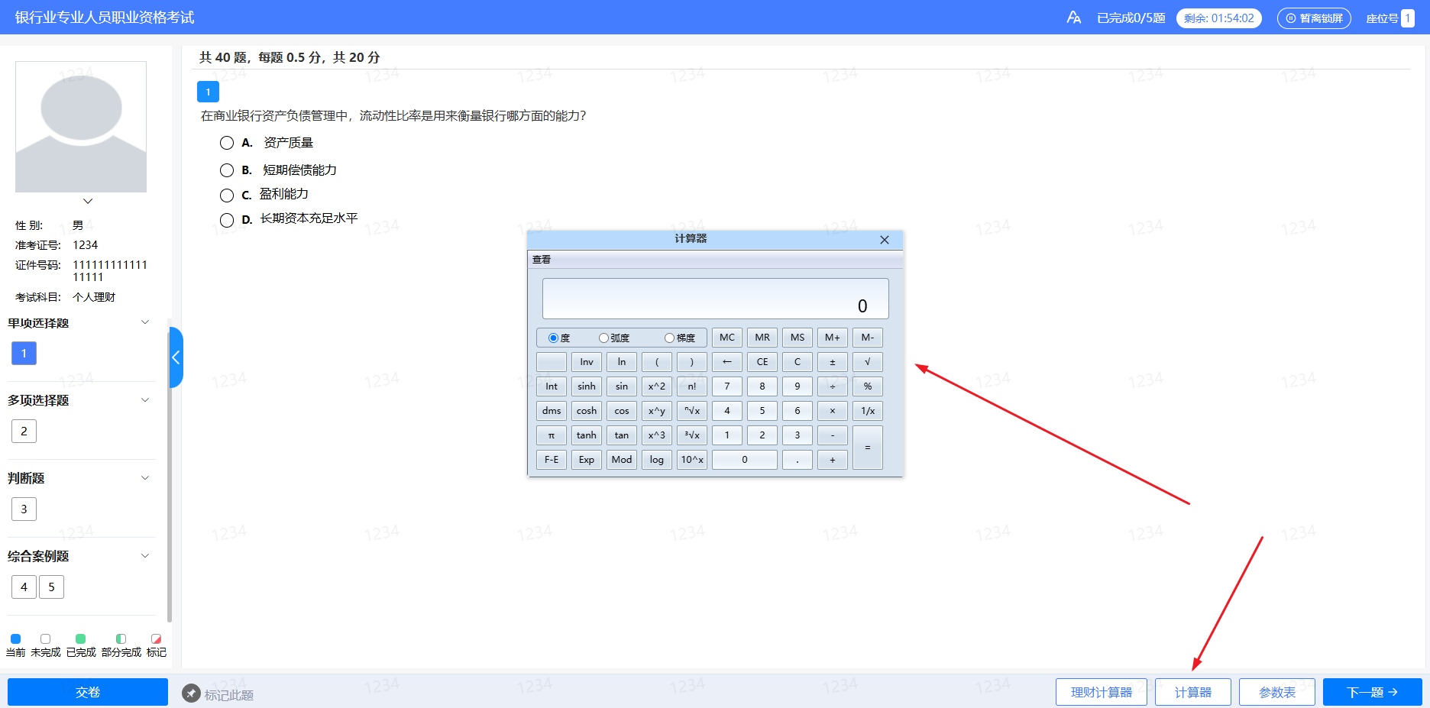
Task: Click the font size adjustment icon
Action: point(1073,18)
